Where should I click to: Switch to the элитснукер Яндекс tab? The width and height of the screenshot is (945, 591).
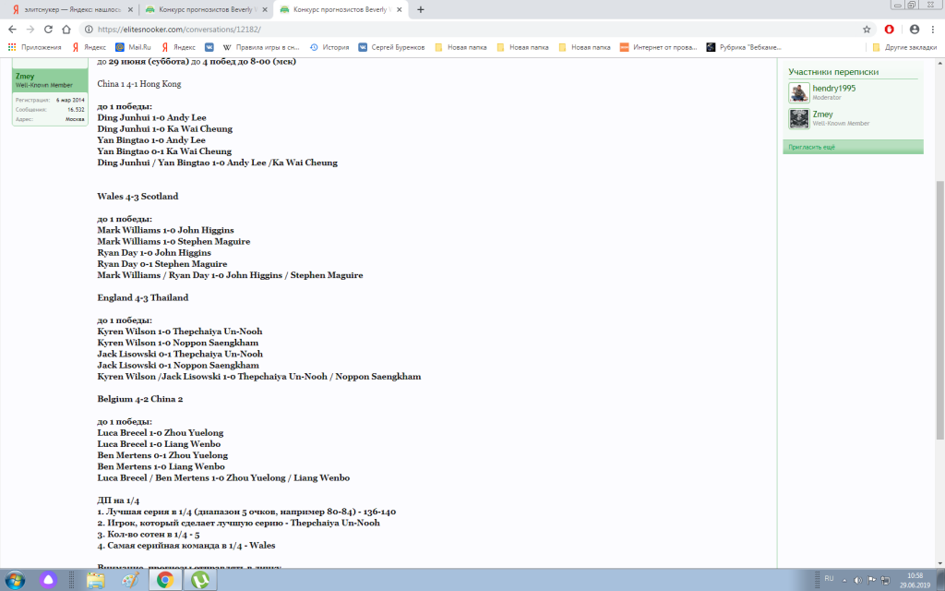point(72,9)
